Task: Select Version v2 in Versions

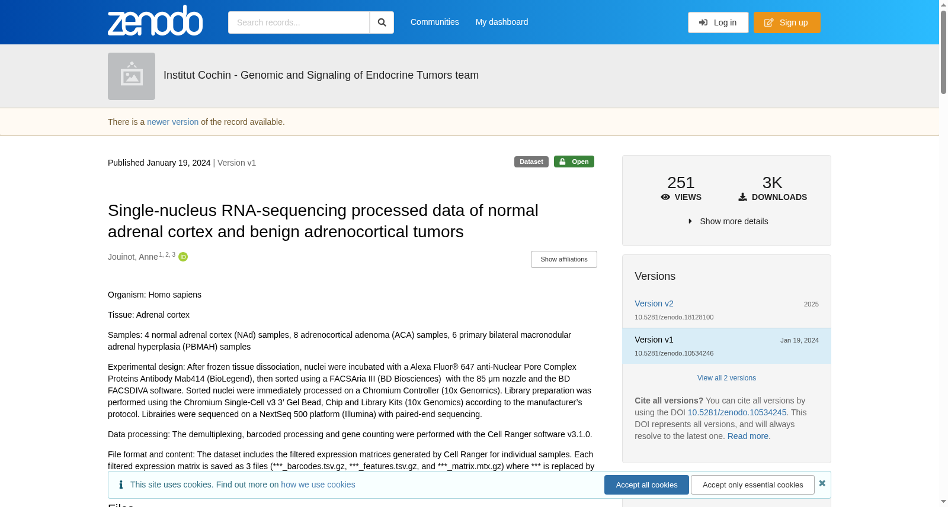Action: pyautogui.click(x=654, y=303)
